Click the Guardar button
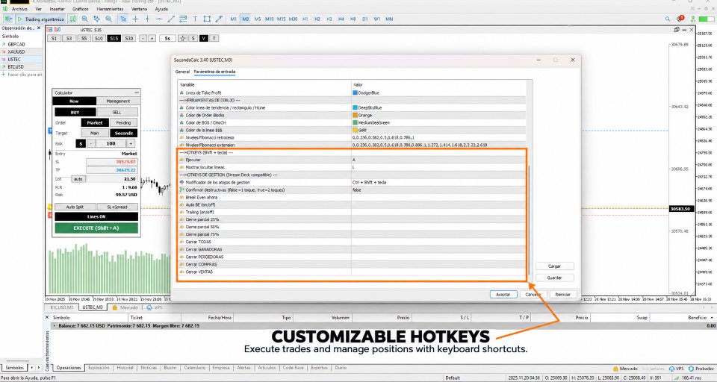The image size is (717, 382). [554, 278]
